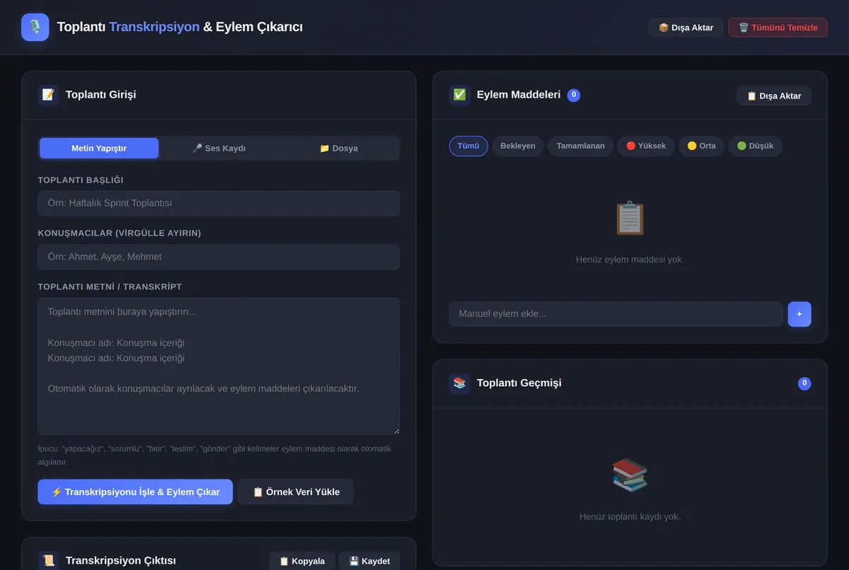Click the 'KONUŞMACILAR (VİRGÜLLE AYIRIN)' label

(120, 233)
